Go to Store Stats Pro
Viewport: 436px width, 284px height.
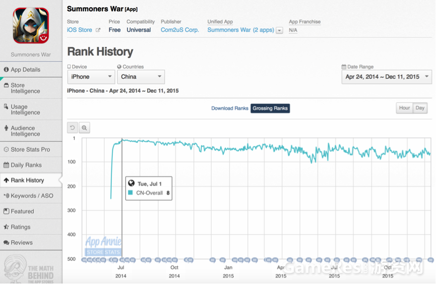tap(31, 149)
